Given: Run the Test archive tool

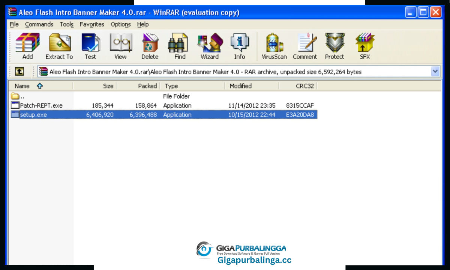Looking at the screenshot, I should pyautogui.click(x=90, y=46).
